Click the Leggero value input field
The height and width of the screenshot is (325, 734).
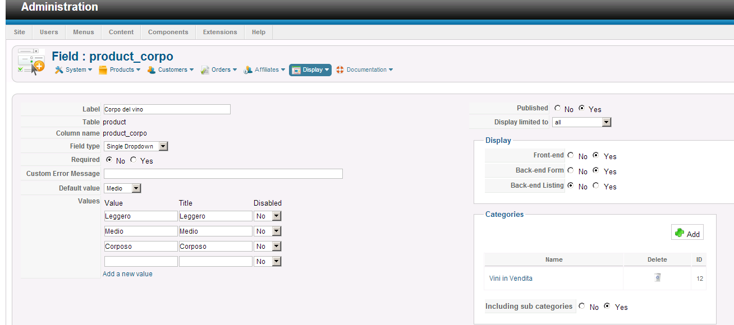point(141,216)
